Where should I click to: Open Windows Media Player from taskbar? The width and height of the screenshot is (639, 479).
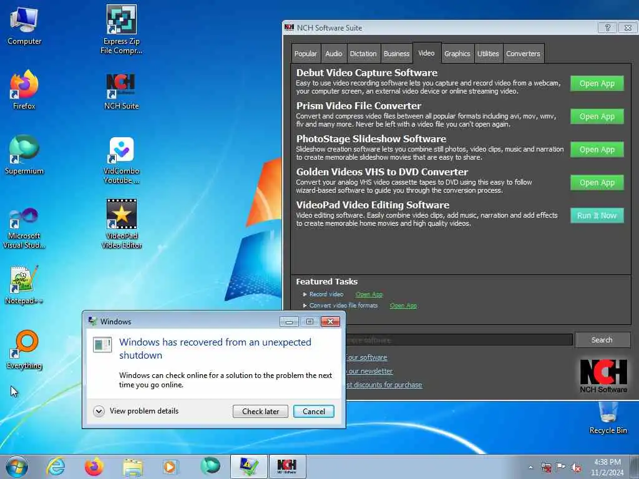coord(170,467)
